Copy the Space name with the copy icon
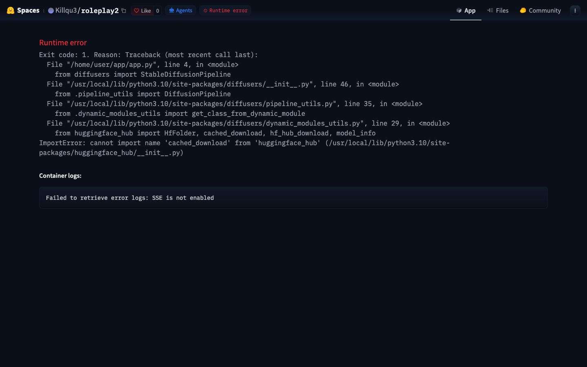 point(124,11)
